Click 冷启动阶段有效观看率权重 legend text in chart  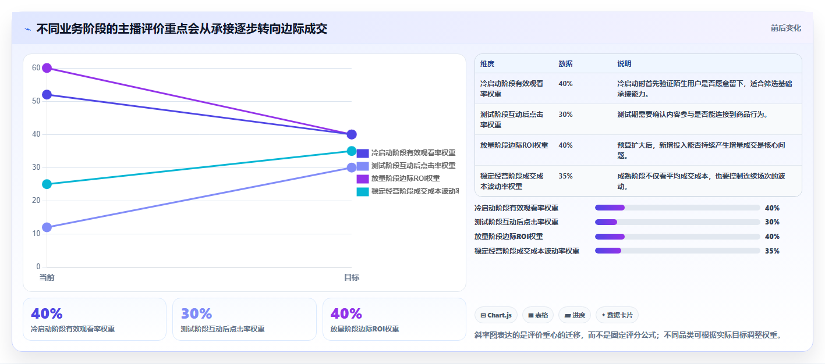413,153
